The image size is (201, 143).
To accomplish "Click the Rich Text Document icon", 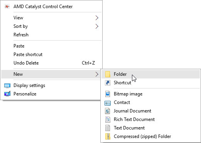I will tap(108, 119).
